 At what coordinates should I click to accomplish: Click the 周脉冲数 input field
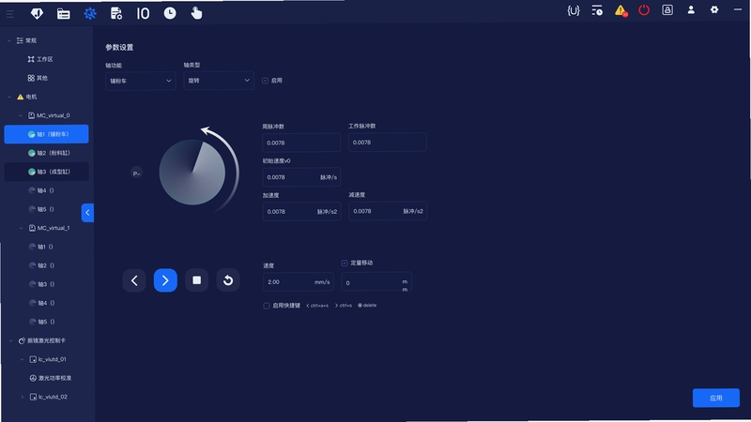(301, 143)
